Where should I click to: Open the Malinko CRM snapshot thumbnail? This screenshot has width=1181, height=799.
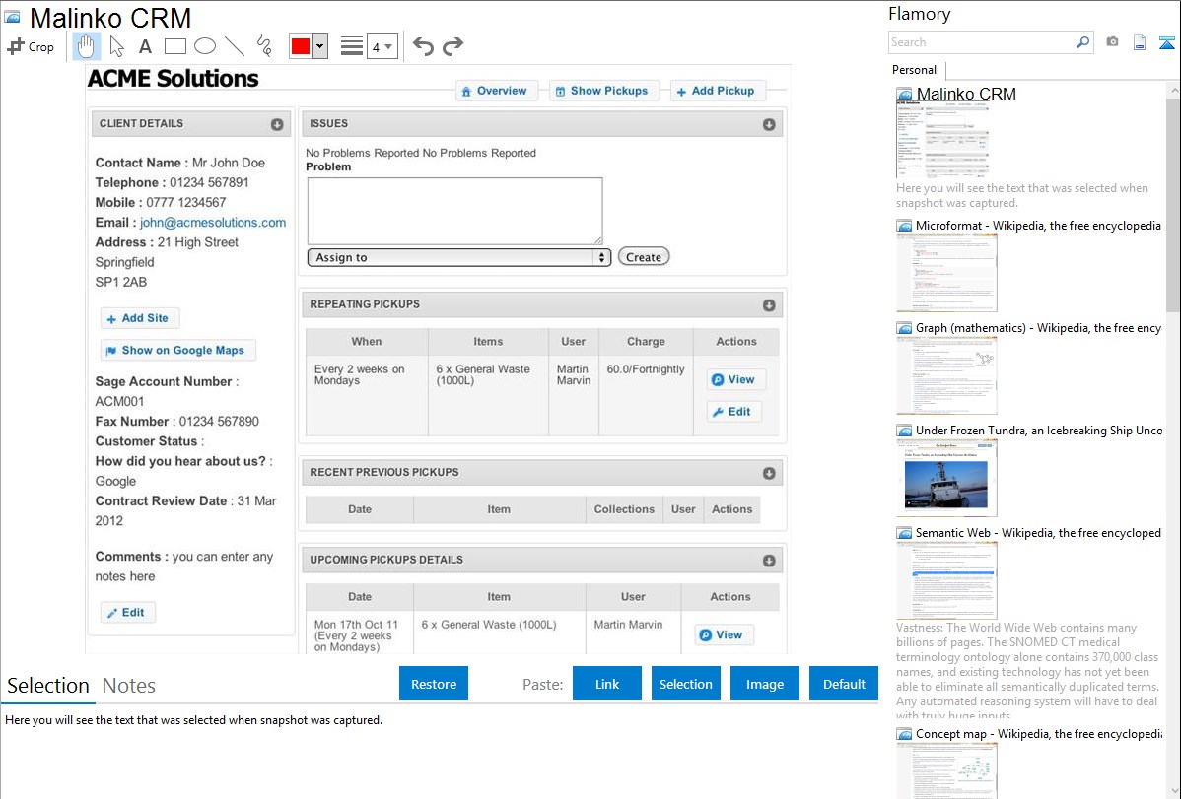click(942, 140)
